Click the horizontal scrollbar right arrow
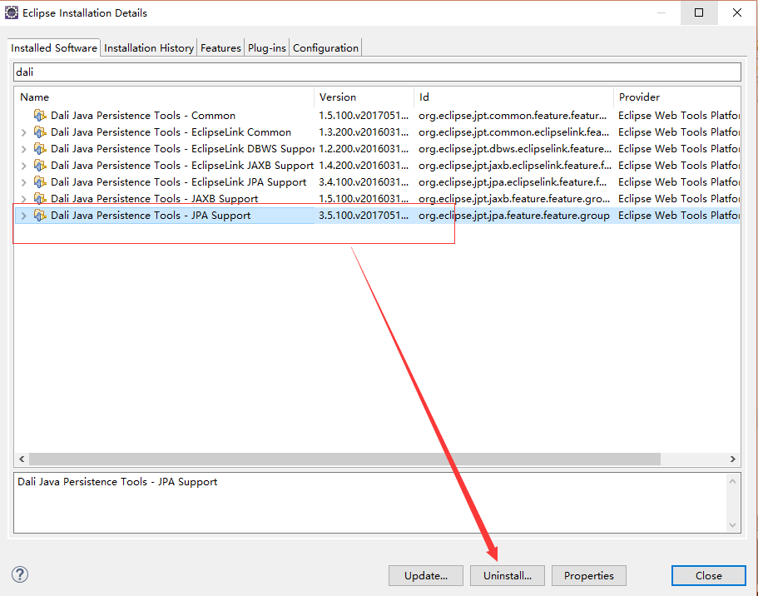Image resolution: width=758 pixels, height=596 pixels. [733, 459]
